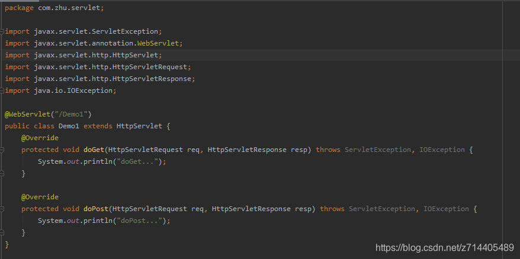Click HttpServletRequest in its import line
Screen dimensions: 520x259
[150, 67]
